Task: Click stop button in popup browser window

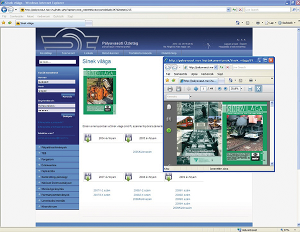Action: tap(227, 67)
